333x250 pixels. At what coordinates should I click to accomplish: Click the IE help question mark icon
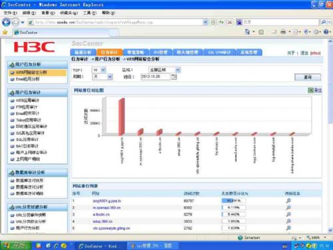tap(326, 32)
